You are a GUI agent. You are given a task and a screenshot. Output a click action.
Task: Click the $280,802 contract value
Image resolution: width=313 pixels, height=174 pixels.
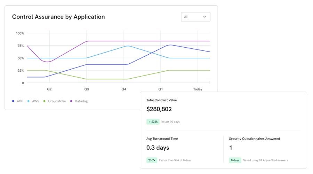(159, 109)
